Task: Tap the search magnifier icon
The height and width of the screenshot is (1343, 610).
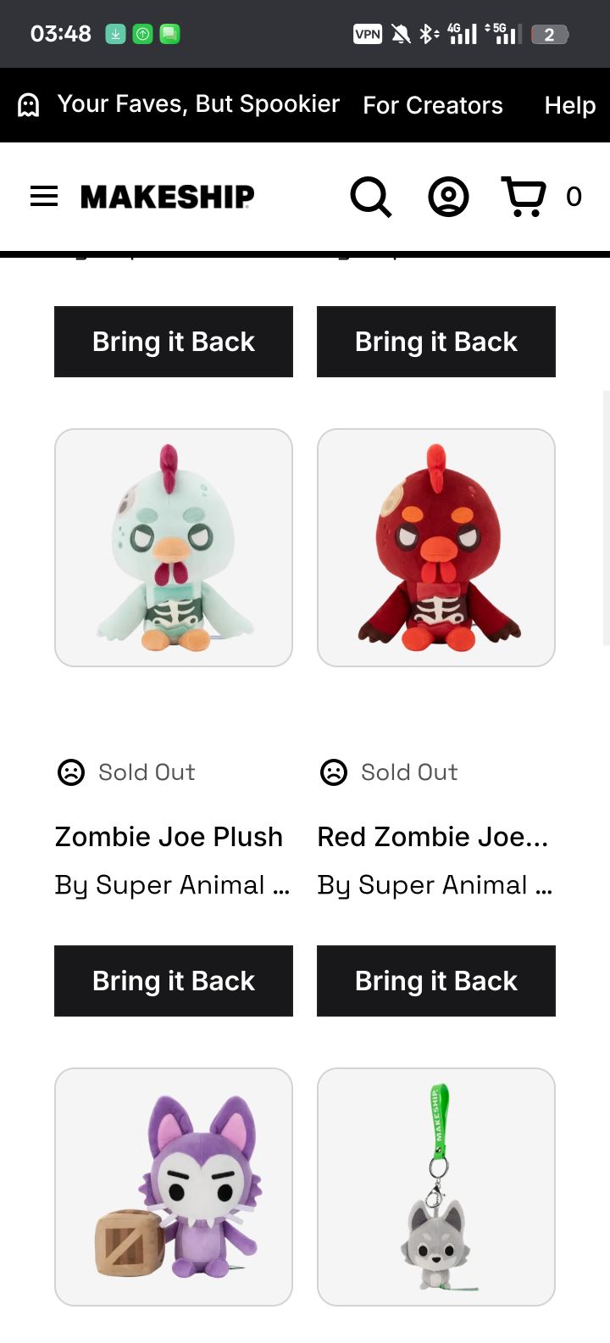Action: click(371, 197)
